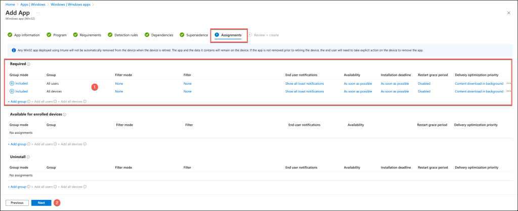
Task: Click the Included plus icon for All devices
Action: click(x=12, y=91)
